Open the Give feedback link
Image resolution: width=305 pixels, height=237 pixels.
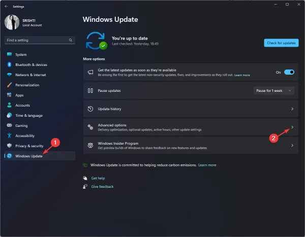coord(102,186)
